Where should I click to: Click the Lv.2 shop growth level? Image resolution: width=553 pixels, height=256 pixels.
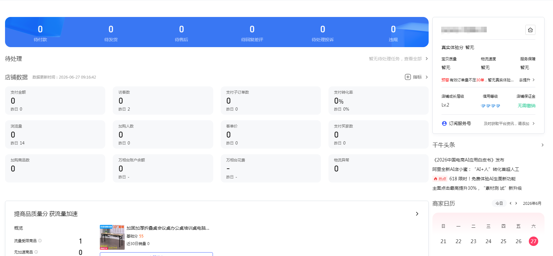coord(445,105)
